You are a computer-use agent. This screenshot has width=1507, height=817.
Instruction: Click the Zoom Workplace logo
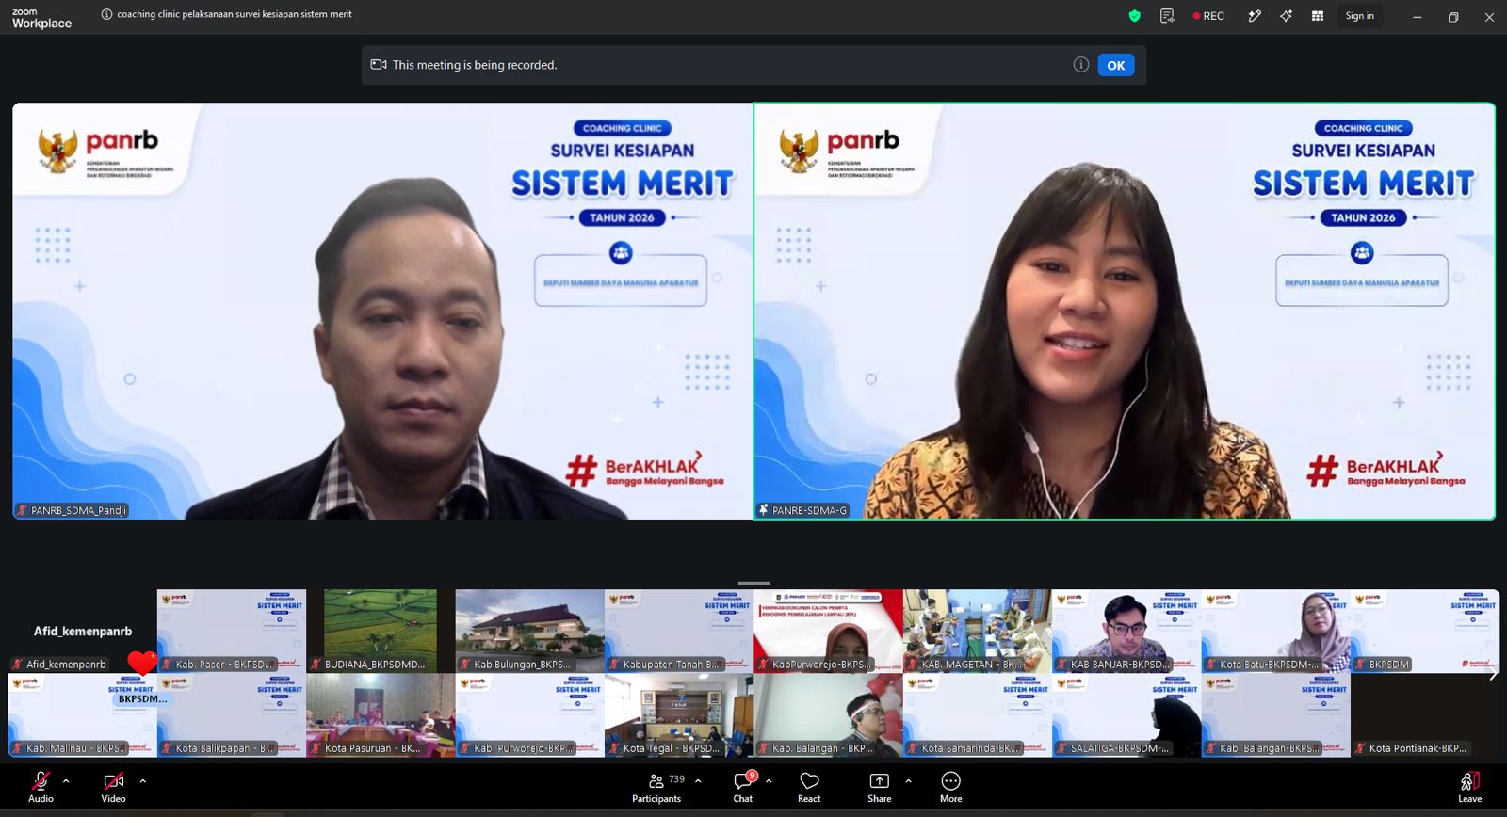click(41, 18)
